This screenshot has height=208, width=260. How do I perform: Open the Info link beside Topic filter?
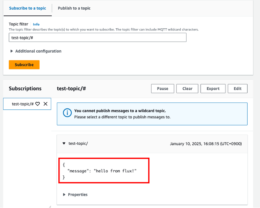(x=36, y=24)
